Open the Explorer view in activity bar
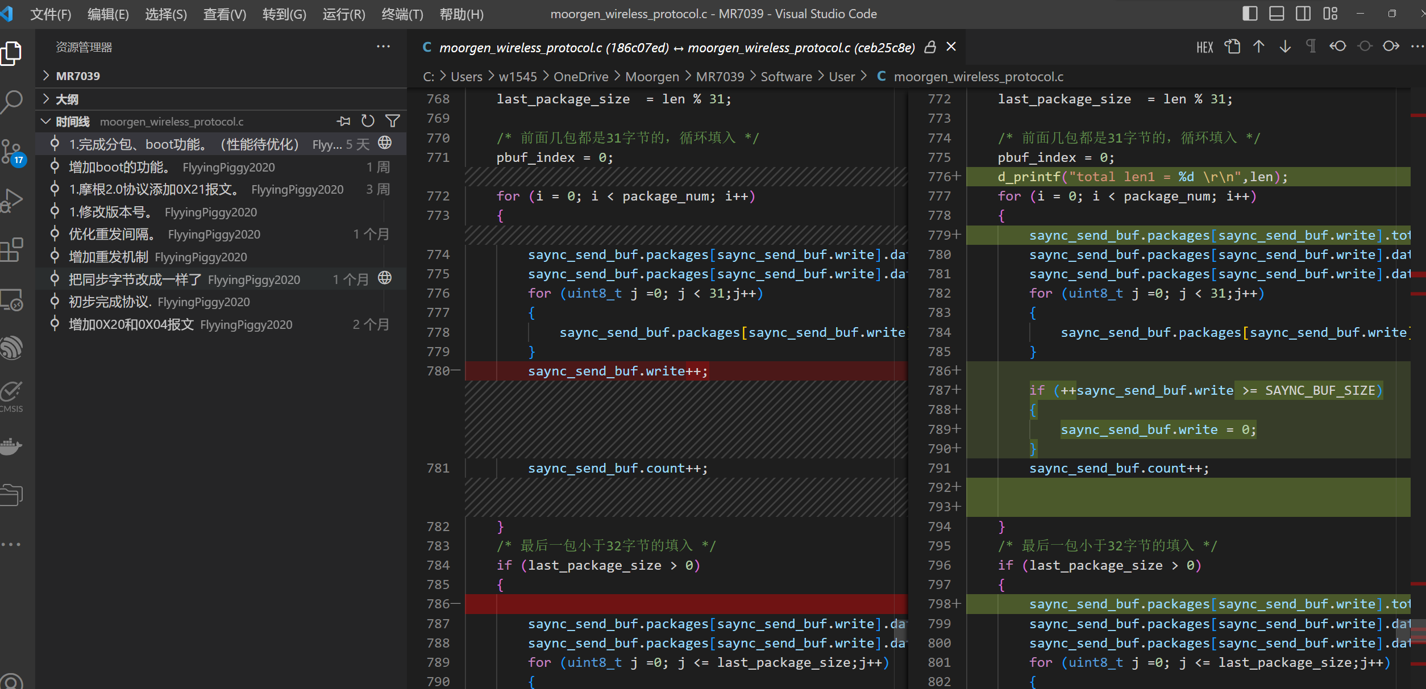 (11, 53)
